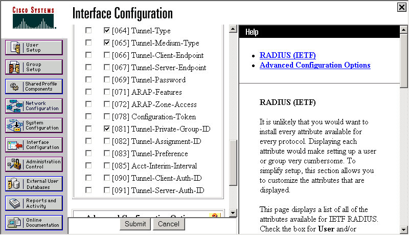Open System Configuration icon

click(x=15, y=125)
